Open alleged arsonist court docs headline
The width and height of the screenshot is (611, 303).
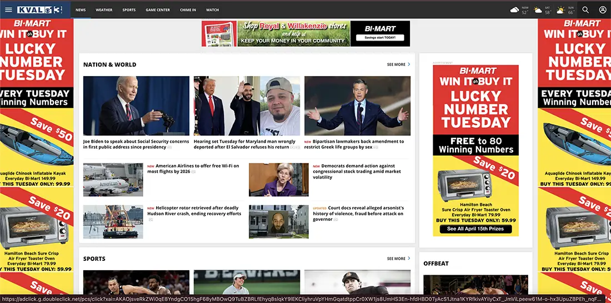click(x=358, y=214)
